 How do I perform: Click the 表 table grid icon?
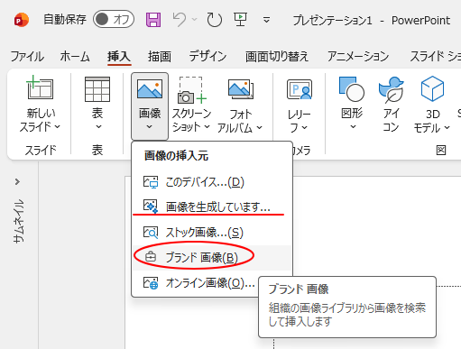(x=97, y=89)
